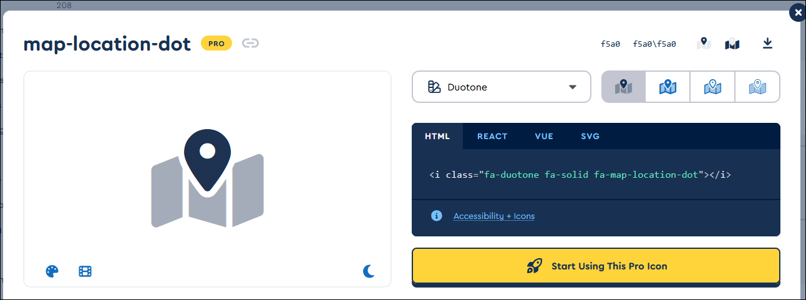Open the animation film icon options
806x300 pixels.
(x=85, y=271)
